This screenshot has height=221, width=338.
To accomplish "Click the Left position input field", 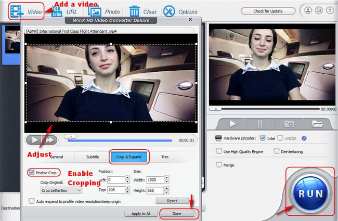I will click(x=116, y=180).
